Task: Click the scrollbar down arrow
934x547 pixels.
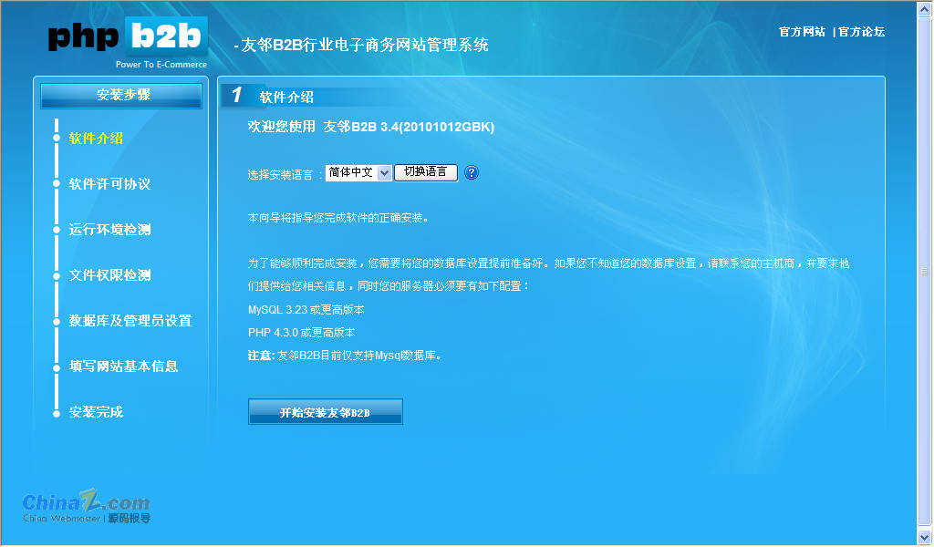Action: pos(925,538)
